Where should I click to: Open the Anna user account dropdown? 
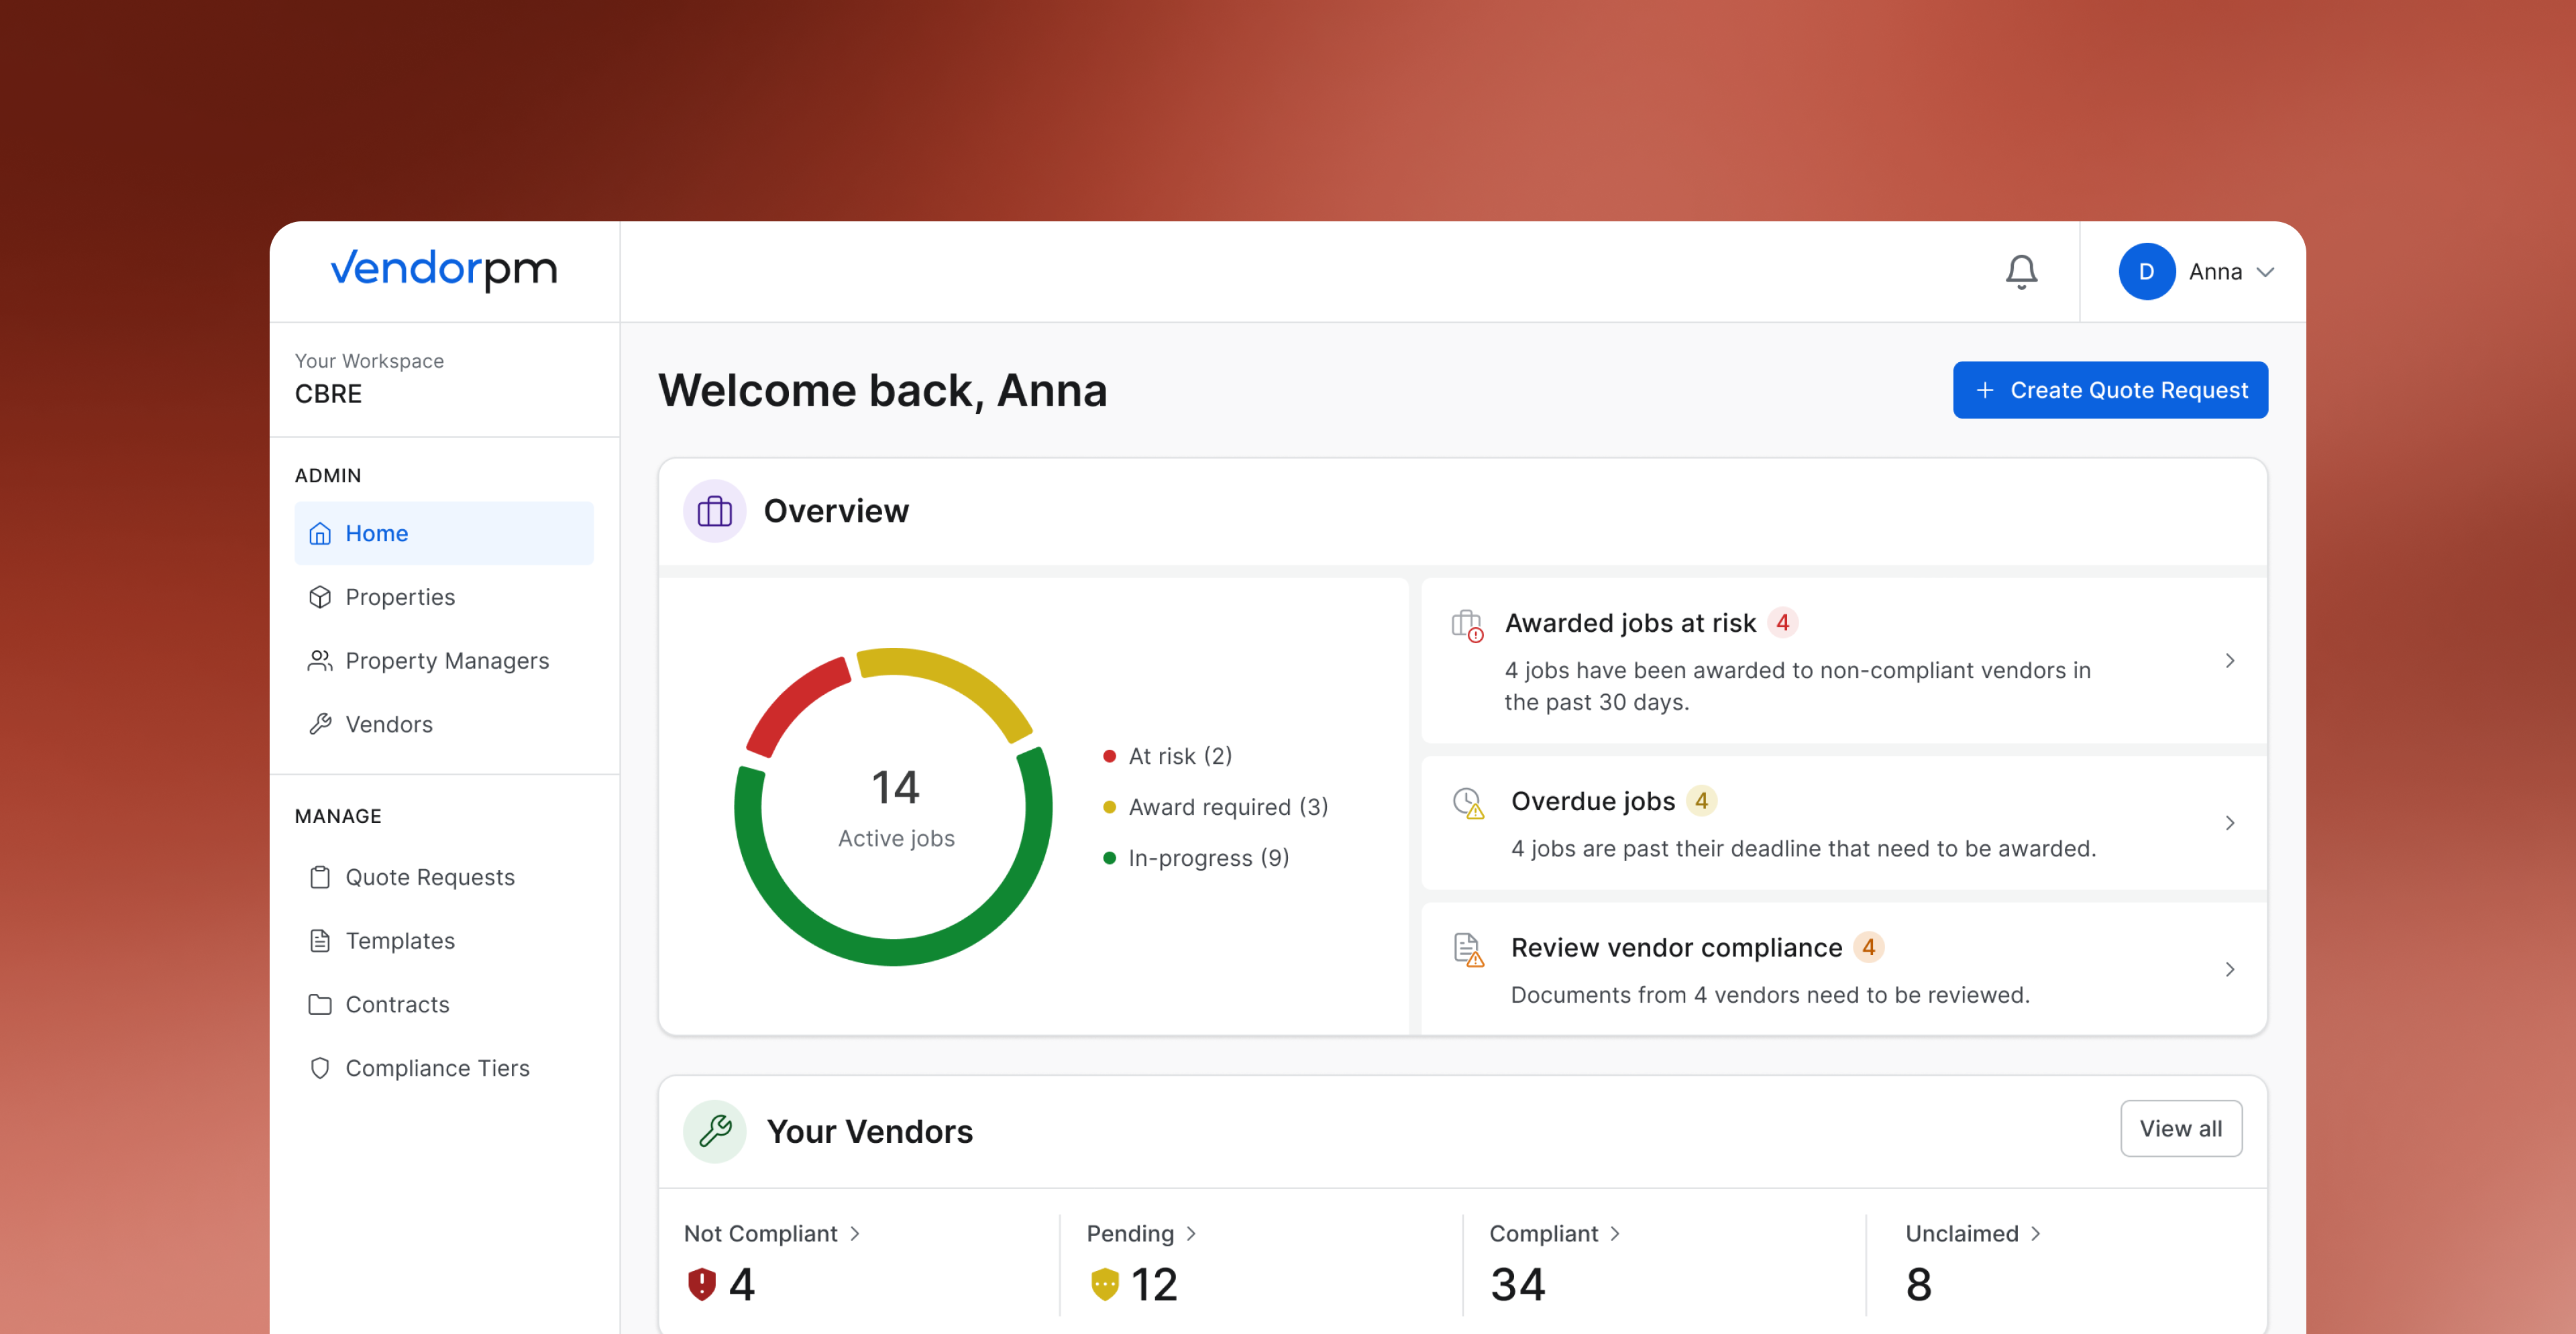pos(2265,272)
